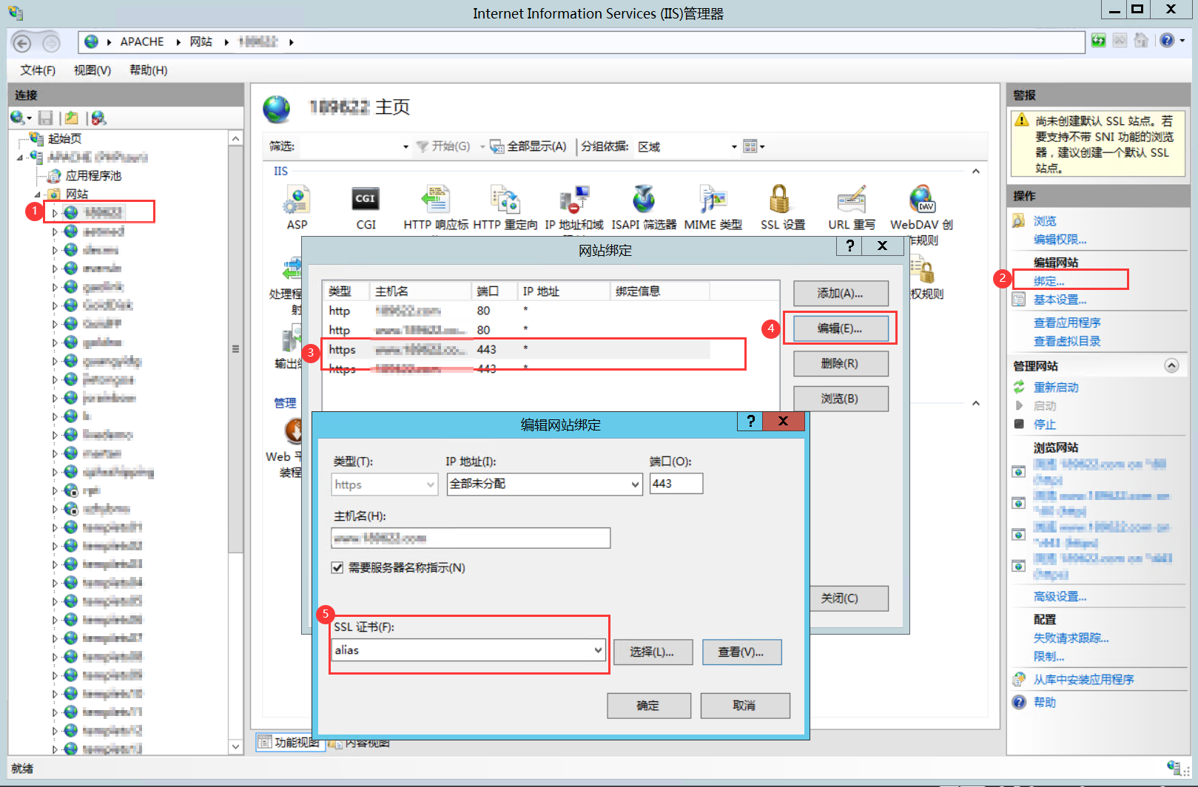The width and height of the screenshot is (1198, 787).
Task: Click the restart green arrows icon
Action: click(1019, 387)
